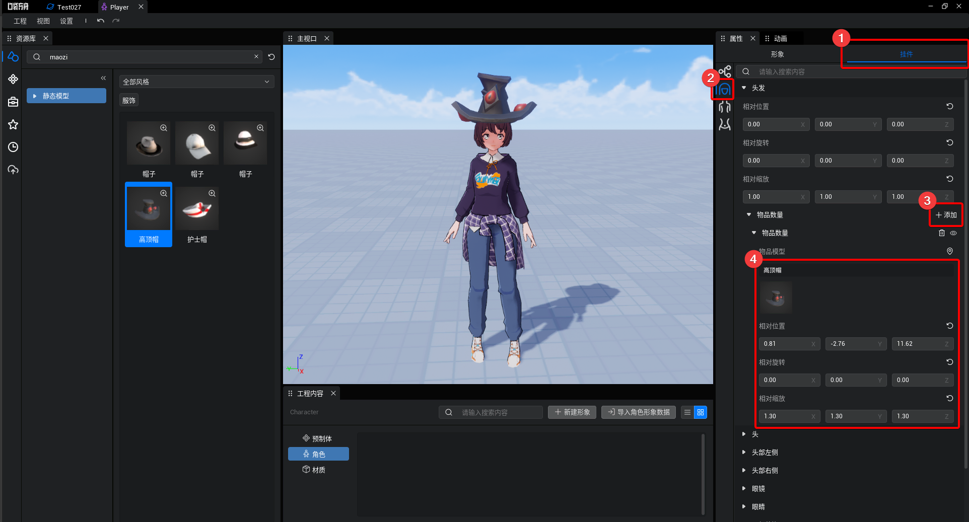The width and height of the screenshot is (969, 522).
Task: Close the 资源库 panel
Action: click(x=46, y=38)
